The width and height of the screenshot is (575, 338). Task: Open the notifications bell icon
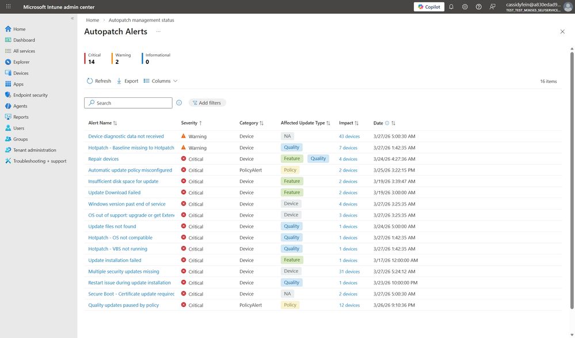coord(451,6)
